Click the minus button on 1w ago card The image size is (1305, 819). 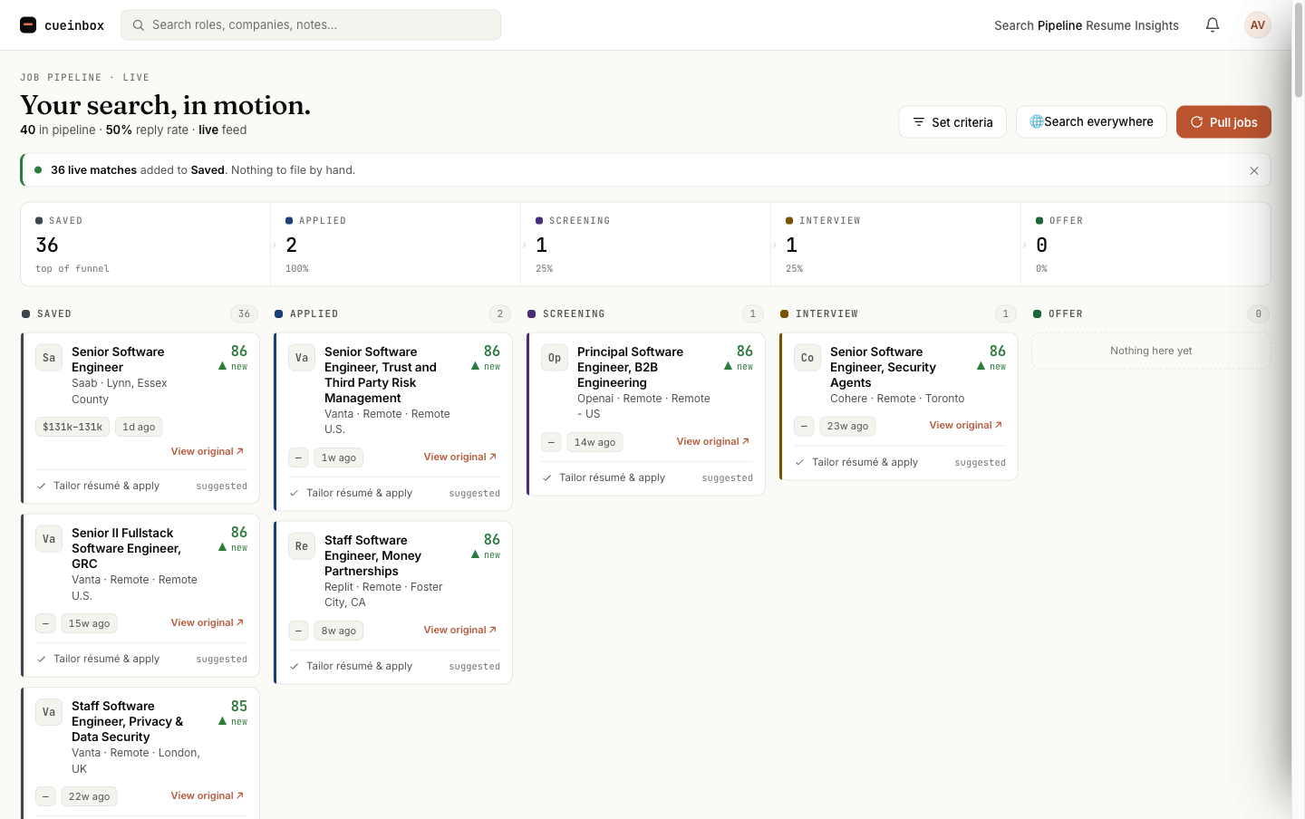click(299, 458)
